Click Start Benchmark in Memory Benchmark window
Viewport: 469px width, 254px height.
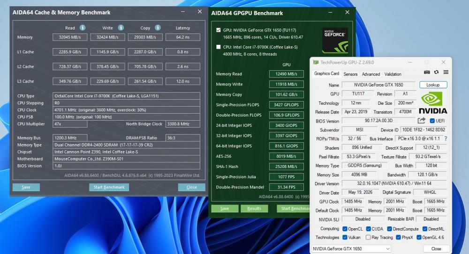[109, 187]
